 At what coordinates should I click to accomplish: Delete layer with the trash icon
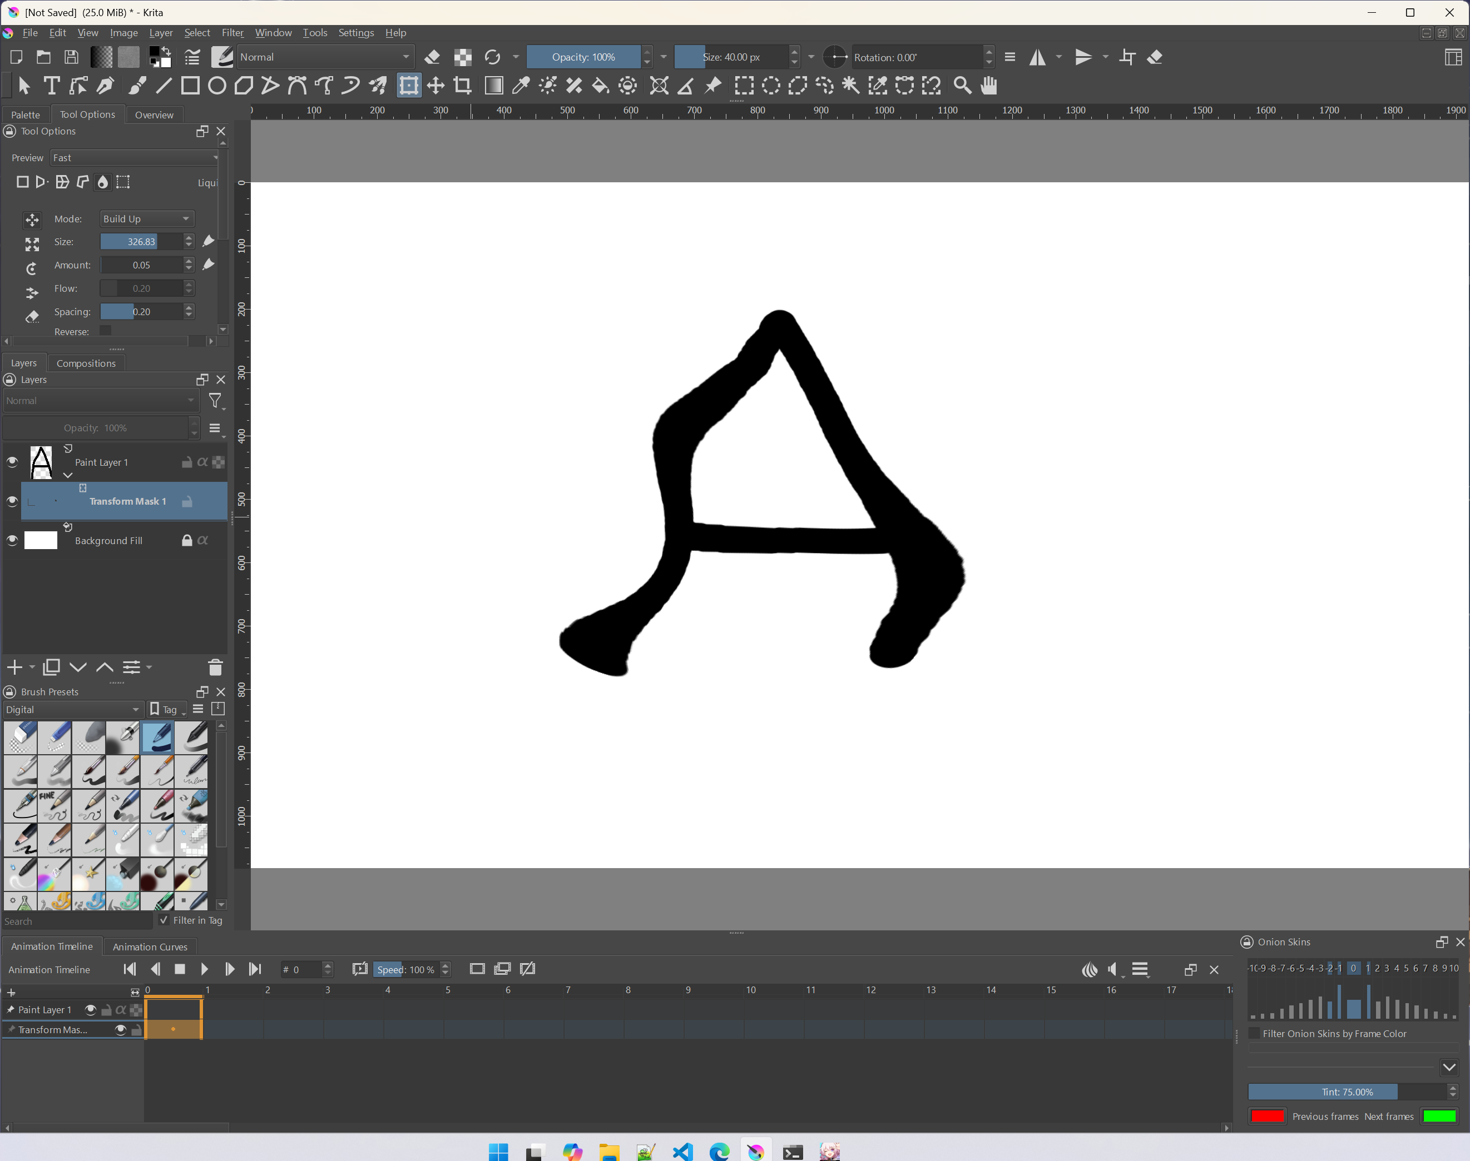215,667
